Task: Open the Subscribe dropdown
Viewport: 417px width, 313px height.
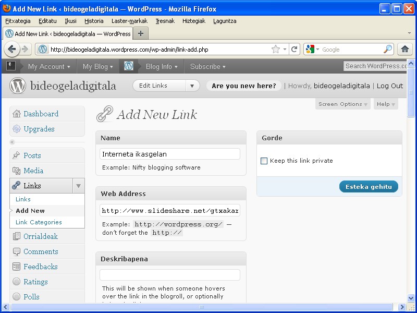Action: click(207, 66)
